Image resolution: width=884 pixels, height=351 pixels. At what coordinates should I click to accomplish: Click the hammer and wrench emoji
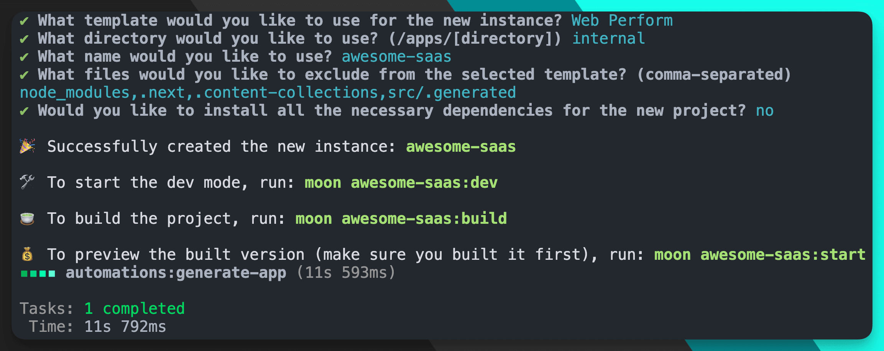27,182
